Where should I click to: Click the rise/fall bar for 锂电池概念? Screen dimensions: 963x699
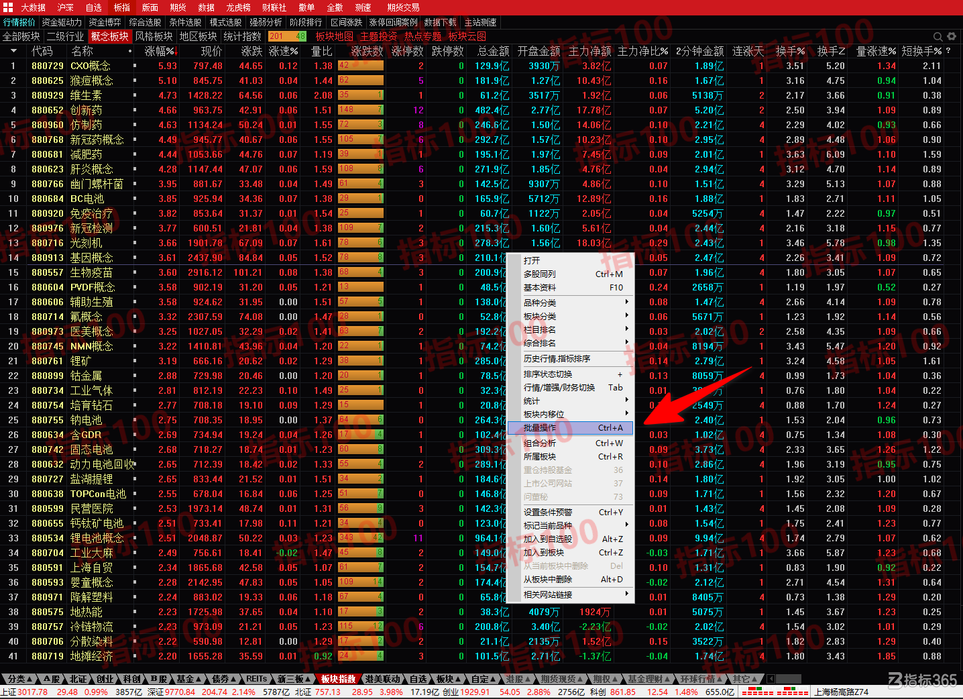click(x=361, y=538)
